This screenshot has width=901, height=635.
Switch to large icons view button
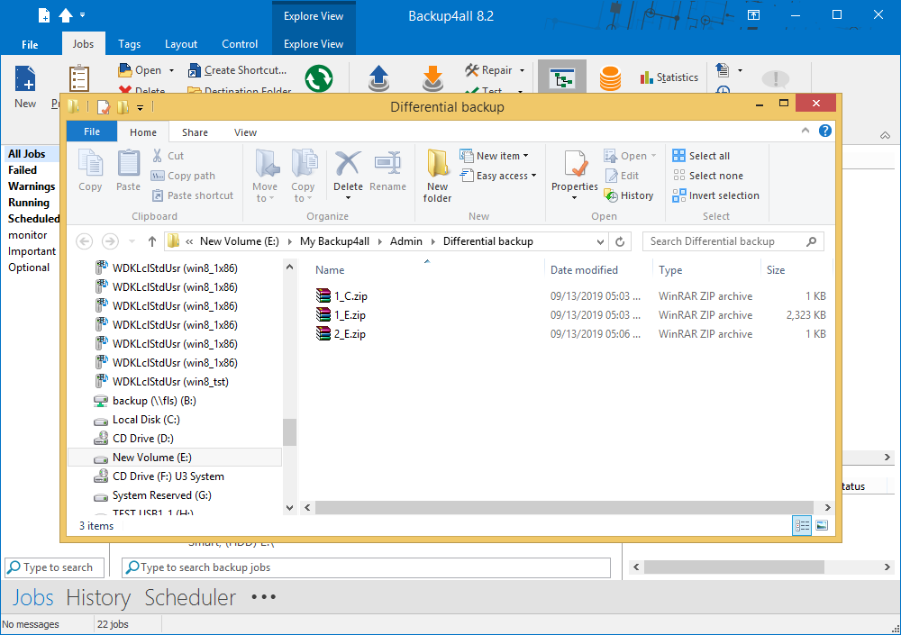pyautogui.click(x=822, y=525)
